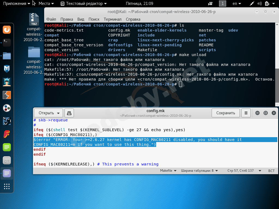Open the editor hamburger menu

click(246, 113)
